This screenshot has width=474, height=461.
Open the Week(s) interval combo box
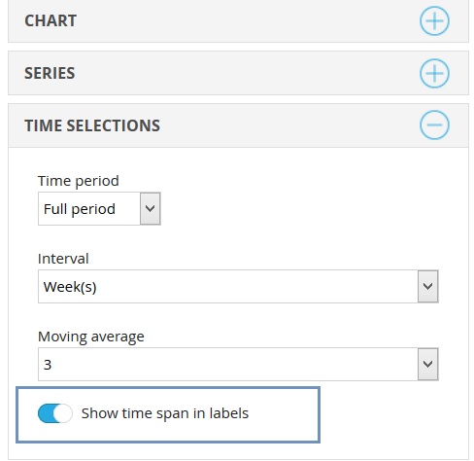click(x=238, y=286)
